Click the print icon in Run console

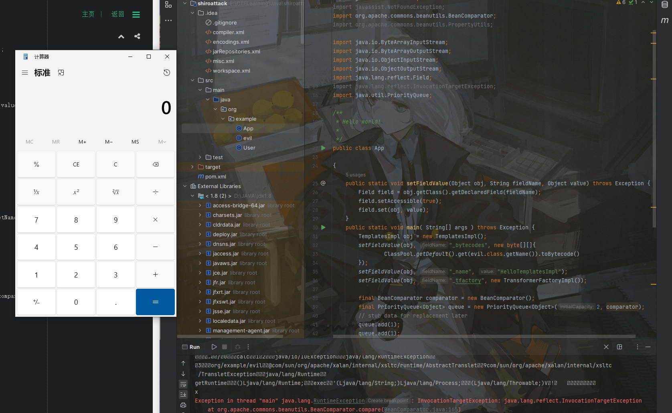(x=183, y=405)
